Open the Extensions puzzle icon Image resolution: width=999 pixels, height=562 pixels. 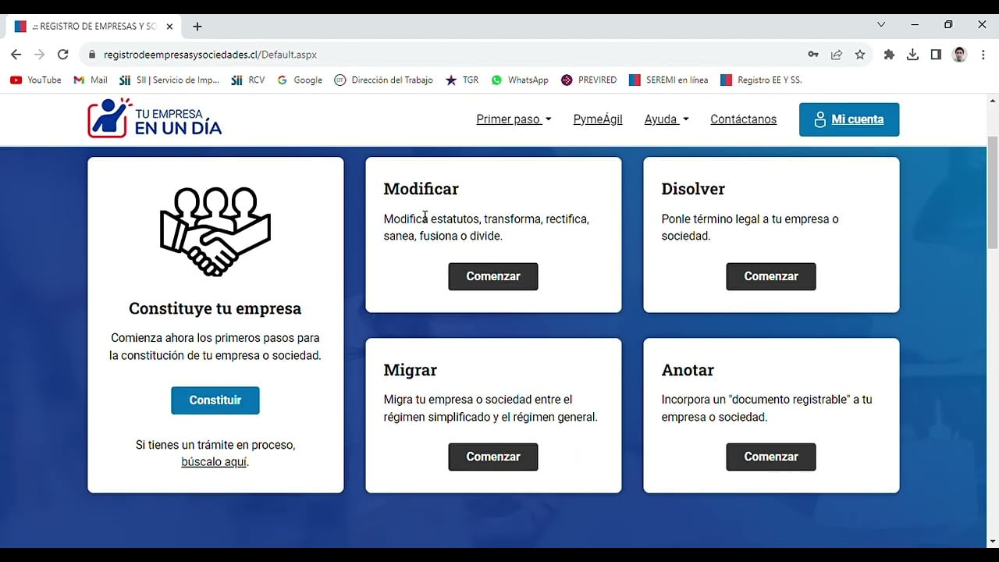click(889, 55)
